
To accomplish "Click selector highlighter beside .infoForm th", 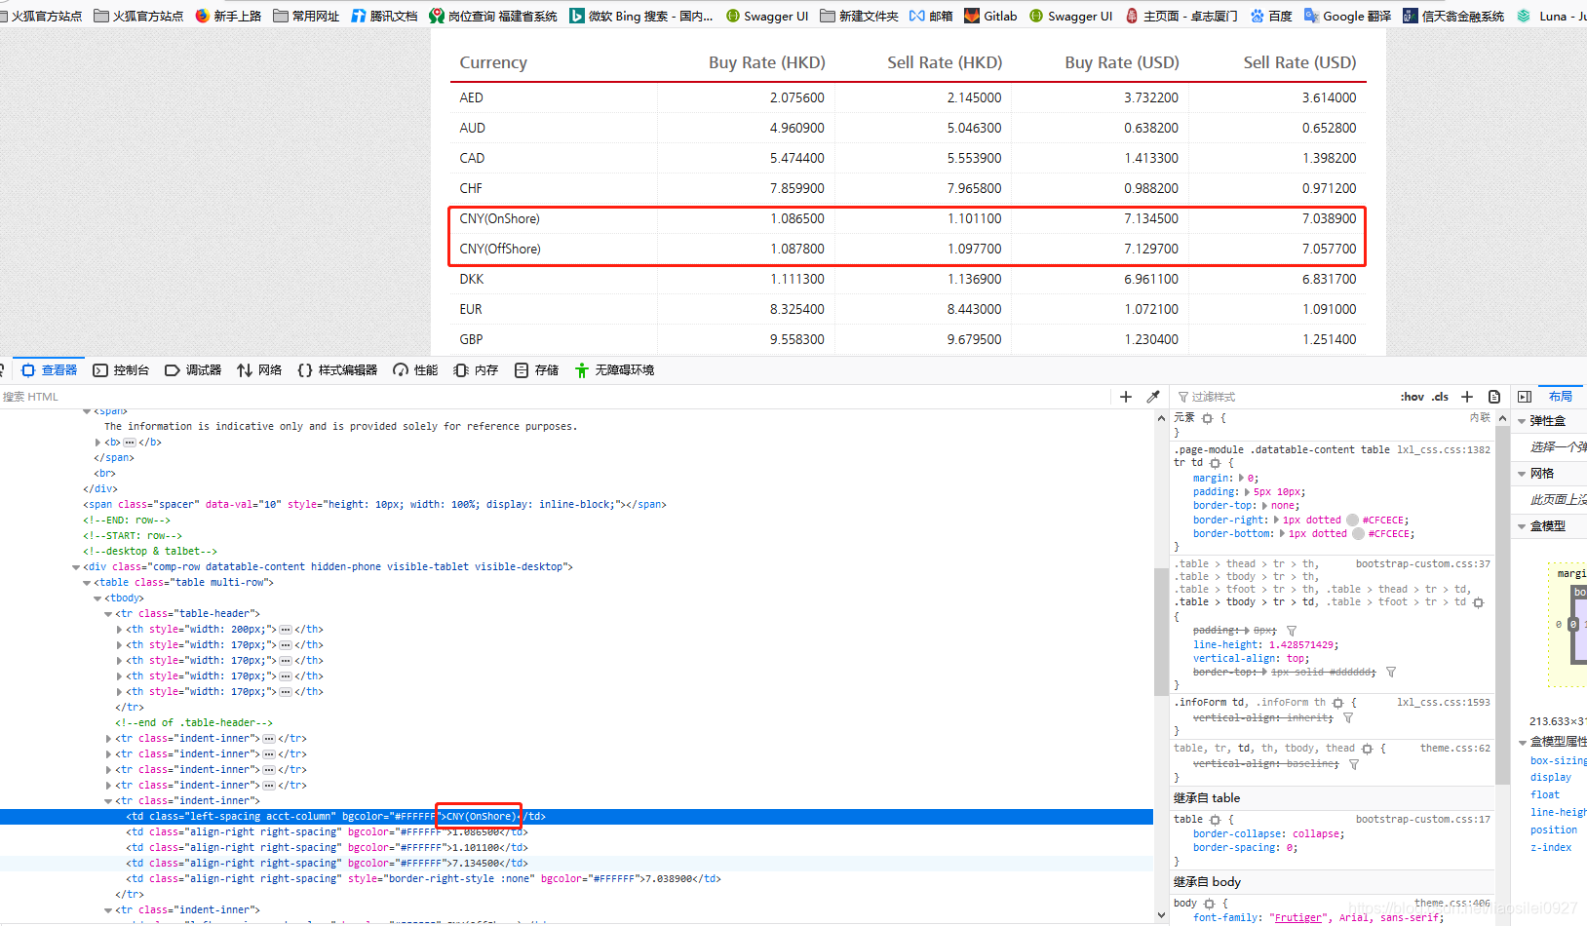I will point(1338,703).
